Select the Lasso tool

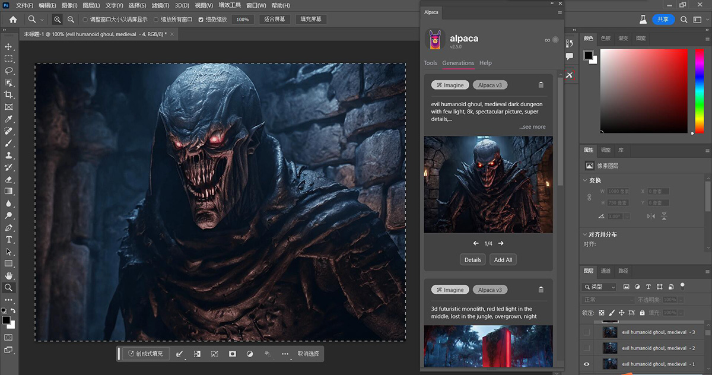pyautogui.click(x=8, y=71)
